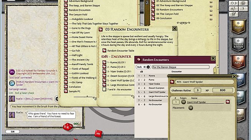The image size is (251, 140).
Task: Open link icon for 3 - Viper Snake
Action: [104, 71]
